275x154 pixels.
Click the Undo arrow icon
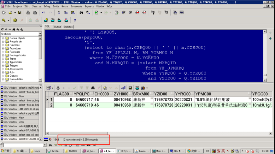tap(43, 12)
